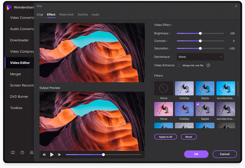
Task: Enable the Merge into one file checkbox
Action: (179, 65)
